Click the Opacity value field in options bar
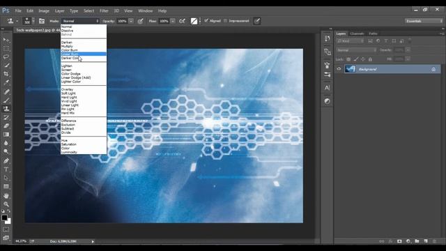The image size is (446, 251). [123, 21]
